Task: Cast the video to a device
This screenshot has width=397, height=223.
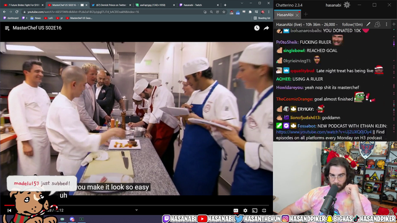Action: [255, 211]
